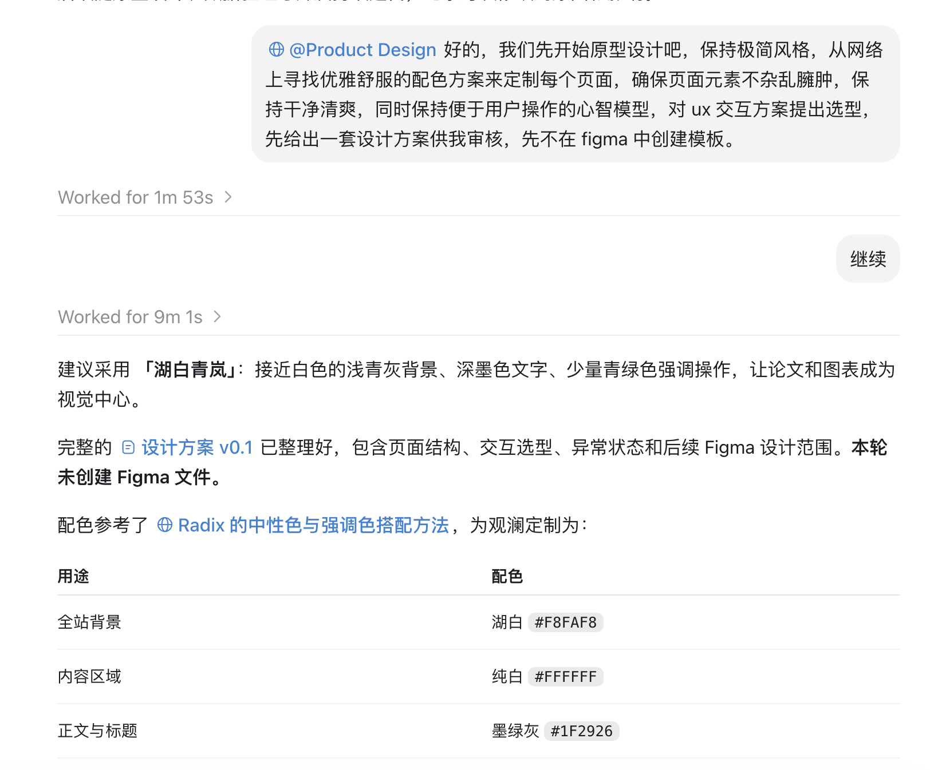Click the 用途 column header
938x770 pixels.
[73, 576]
